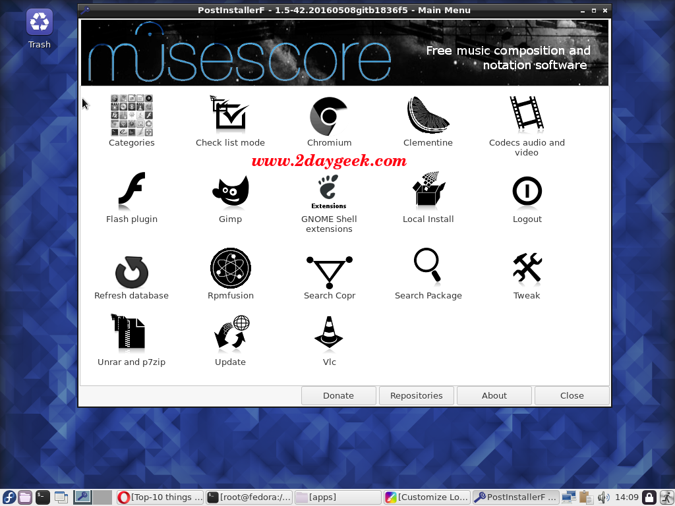Viewport: 675px width, 506px height.
Task: Open the Trash desktop icon
Action: click(39, 28)
